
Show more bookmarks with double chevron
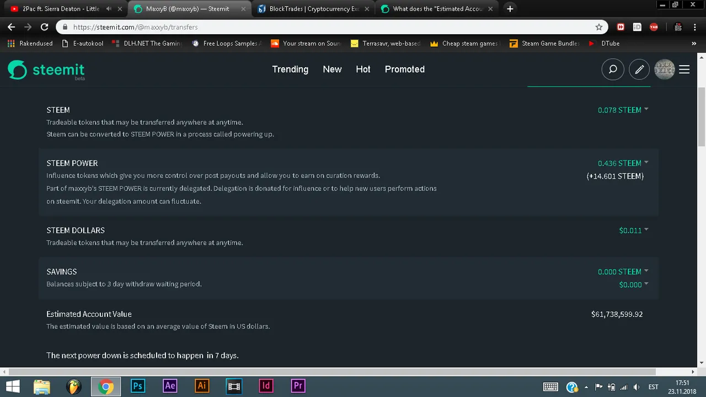(x=694, y=44)
